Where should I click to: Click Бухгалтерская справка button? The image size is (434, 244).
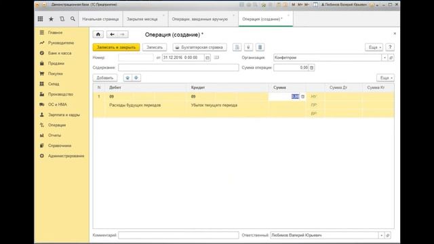click(x=199, y=47)
